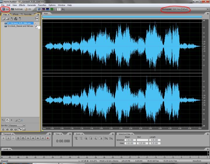
Task: Click the Rewind transport button
Action: click(x=33, y=138)
